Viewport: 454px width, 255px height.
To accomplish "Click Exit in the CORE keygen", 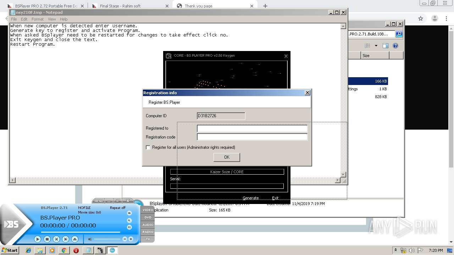I will 275,198.
